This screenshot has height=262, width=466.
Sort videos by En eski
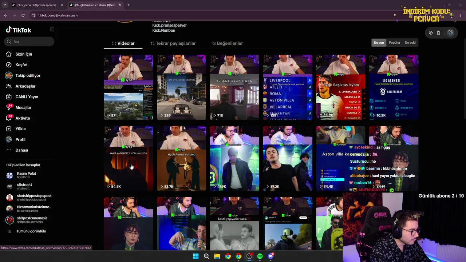410,43
